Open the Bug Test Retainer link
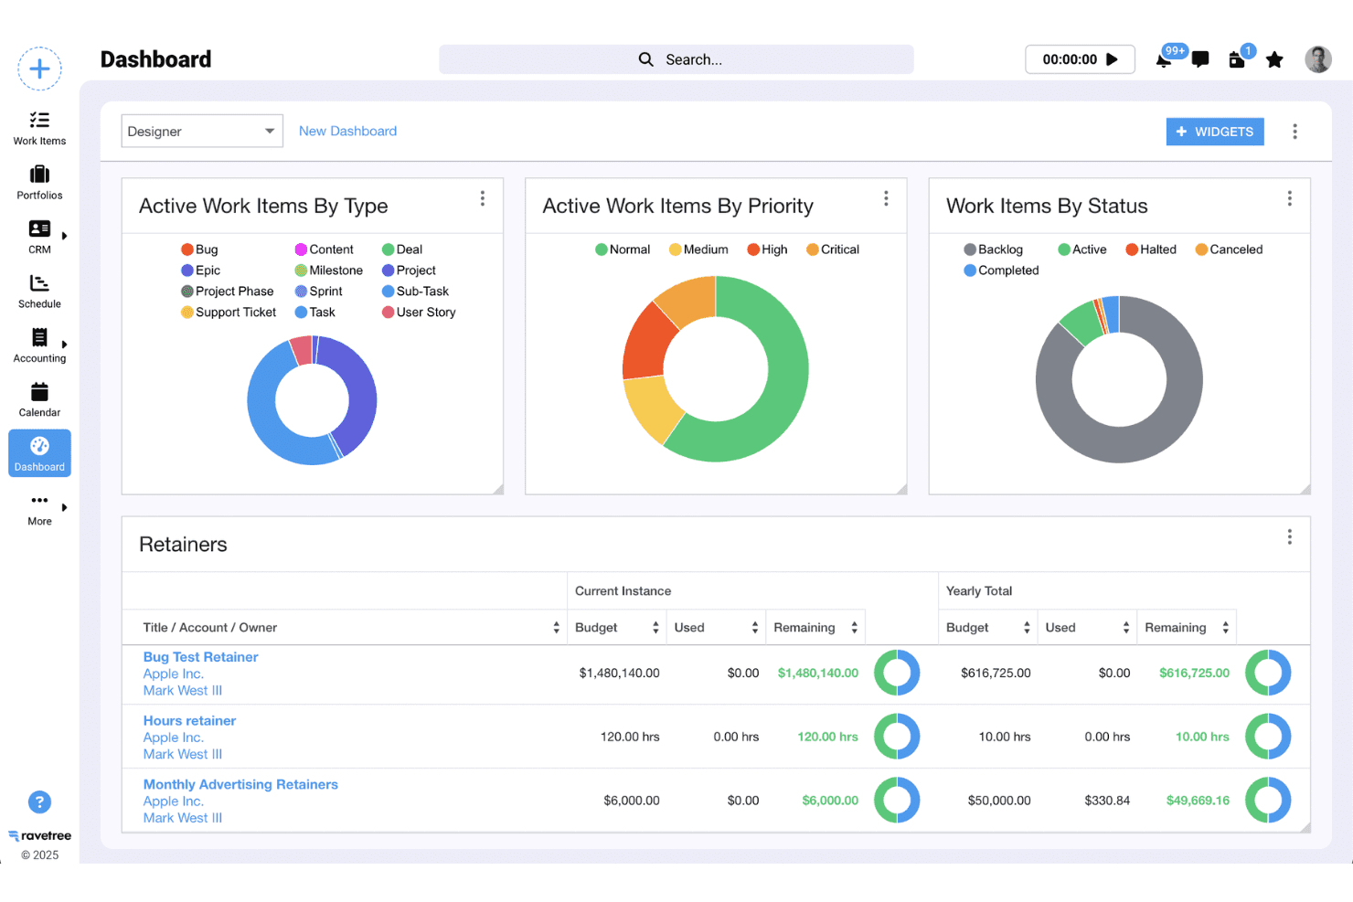Image resolution: width=1353 pixels, height=902 pixels. [x=200, y=657]
